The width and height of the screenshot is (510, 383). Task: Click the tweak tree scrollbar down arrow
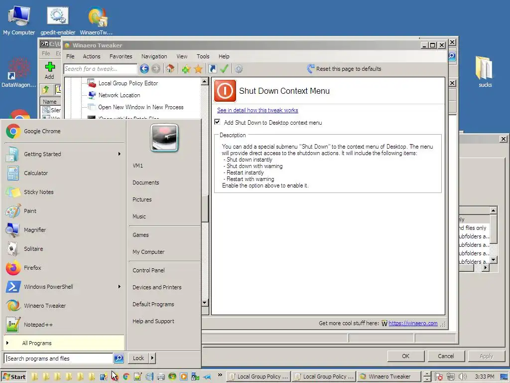coord(205,303)
